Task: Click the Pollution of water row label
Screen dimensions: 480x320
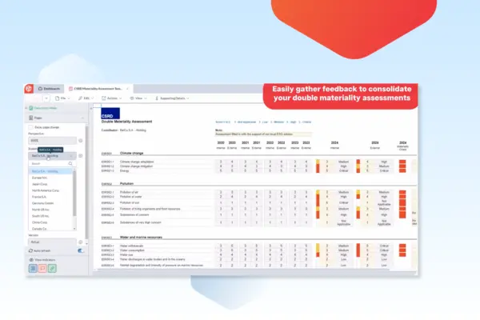Action: 130,197
